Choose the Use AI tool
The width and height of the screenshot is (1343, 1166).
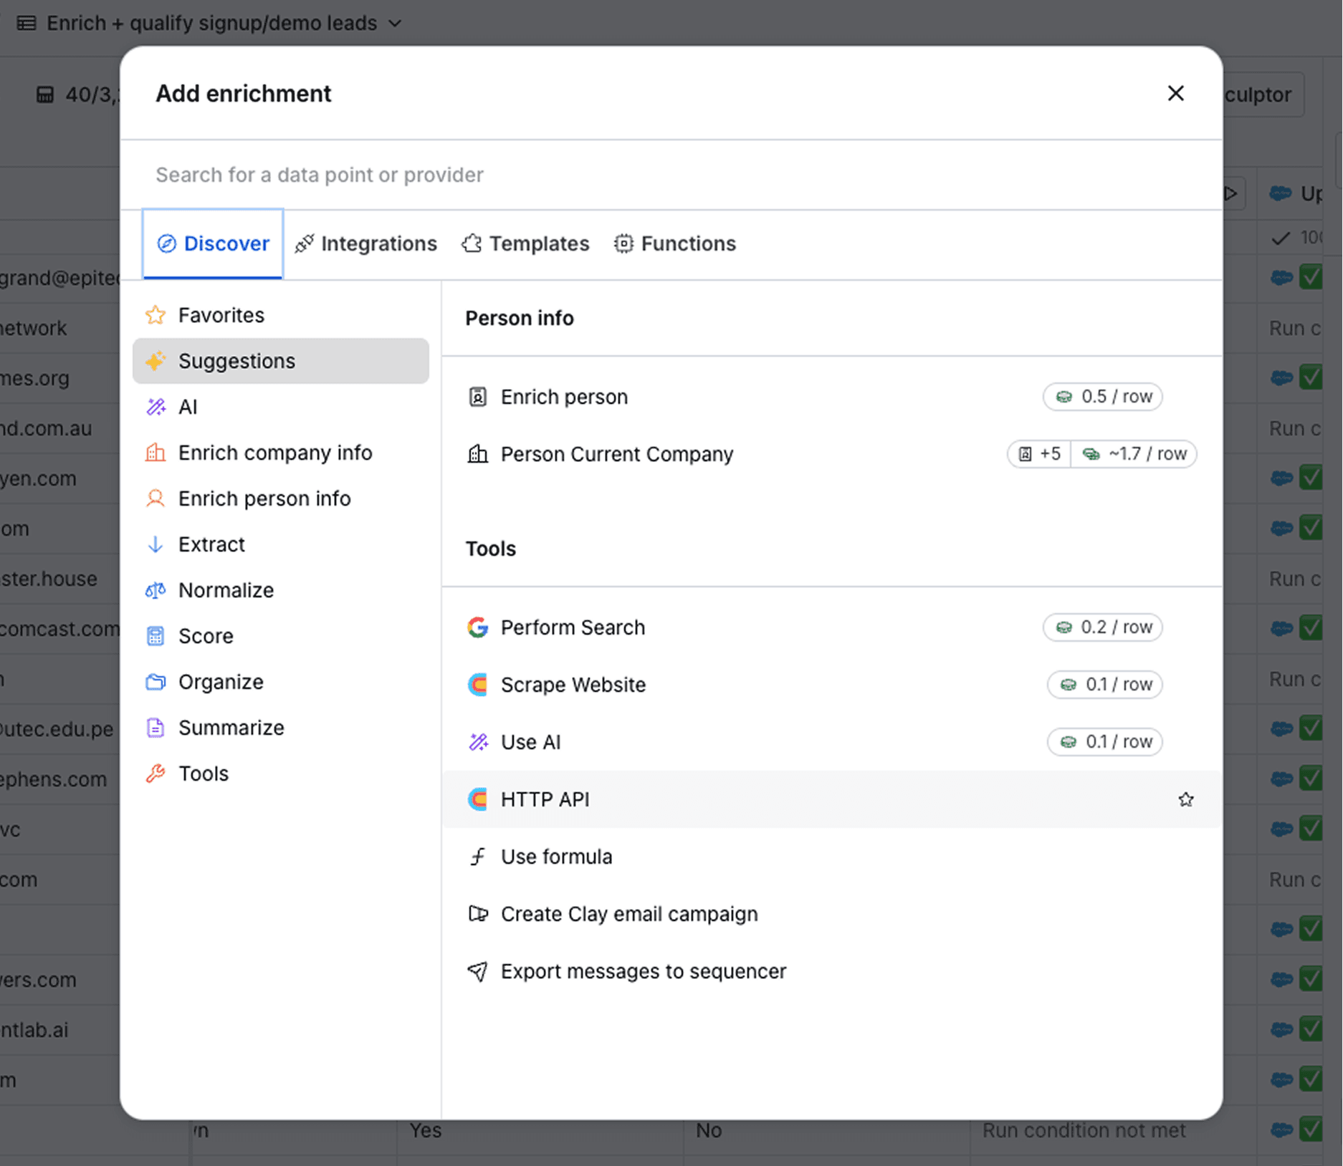coord(831,742)
